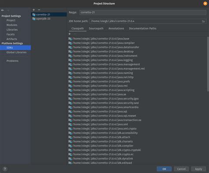Click the icon beside the java.base entry
Screen dimensions: 209x173
70,39
